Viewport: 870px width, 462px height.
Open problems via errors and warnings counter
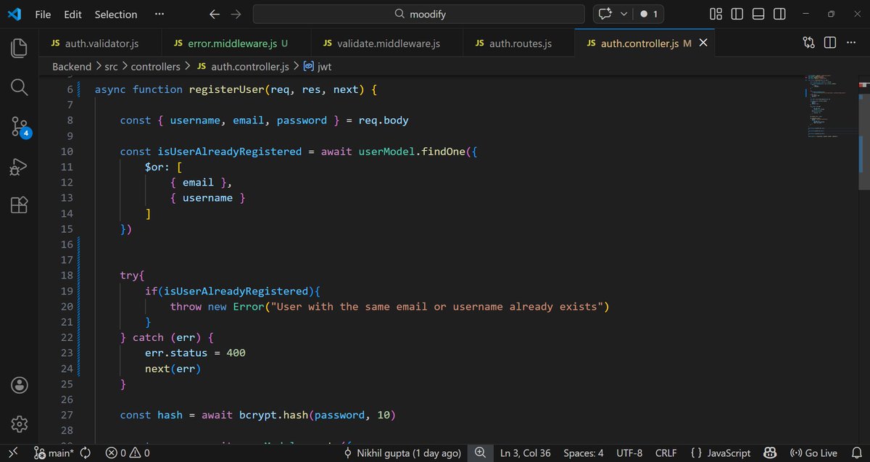128,453
